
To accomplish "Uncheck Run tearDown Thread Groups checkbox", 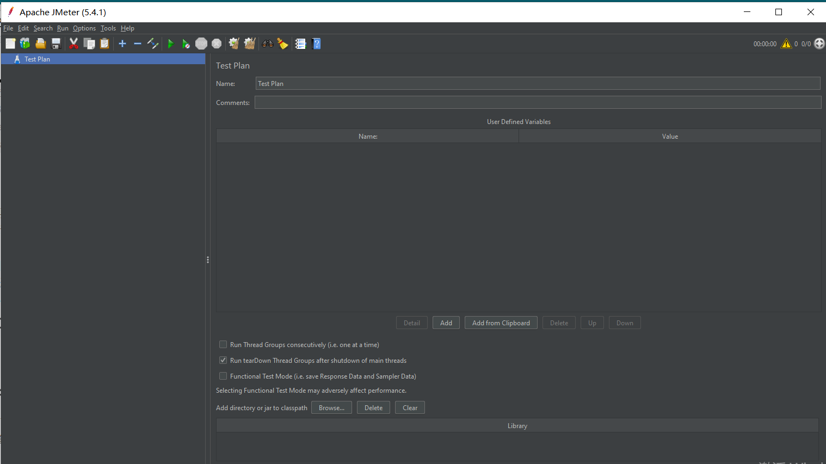I will pyautogui.click(x=223, y=360).
